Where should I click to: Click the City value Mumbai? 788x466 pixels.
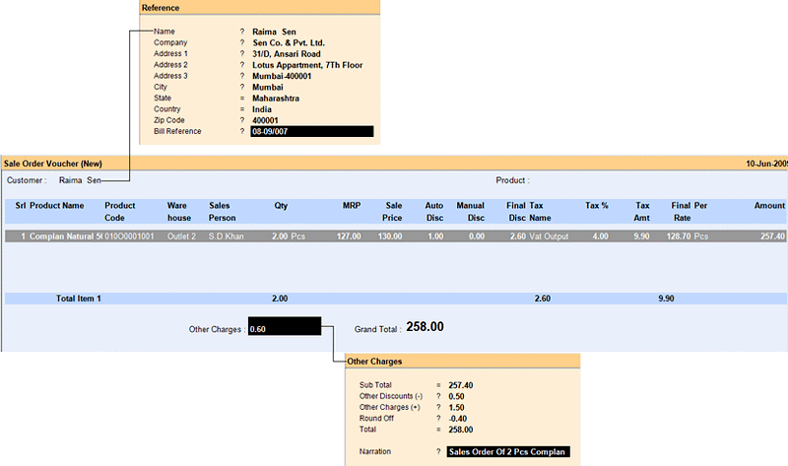268,87
